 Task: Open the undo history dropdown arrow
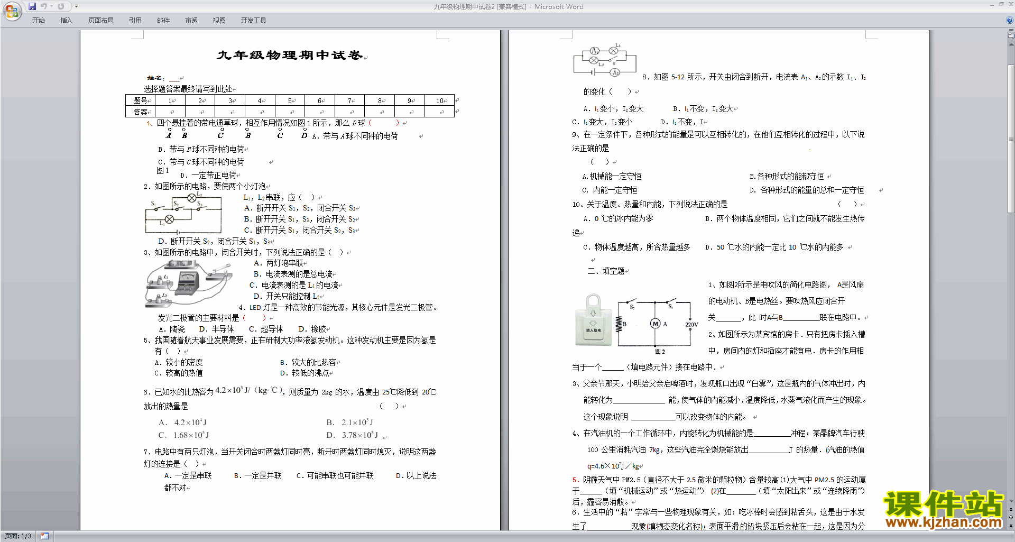[52, 6]
